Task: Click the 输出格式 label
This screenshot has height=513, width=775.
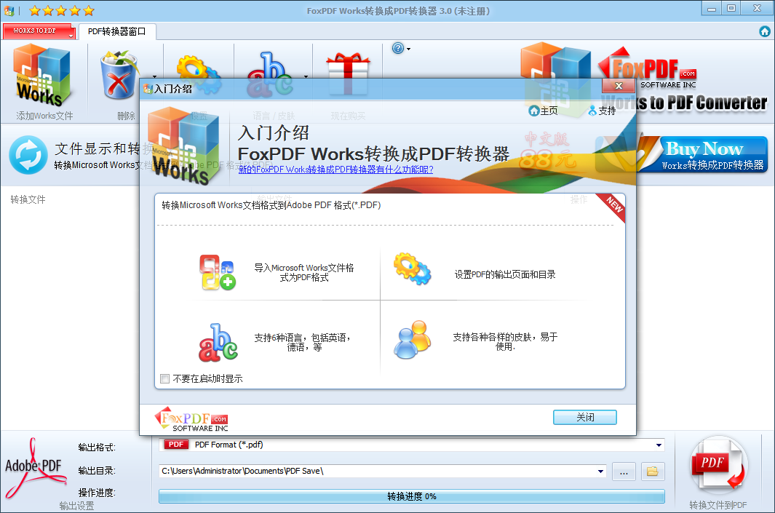Action: click(97, 448)
